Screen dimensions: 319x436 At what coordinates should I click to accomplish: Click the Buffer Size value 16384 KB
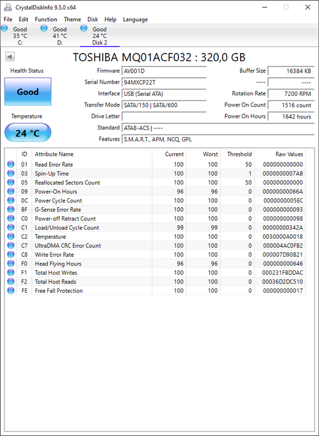point(291,71)
